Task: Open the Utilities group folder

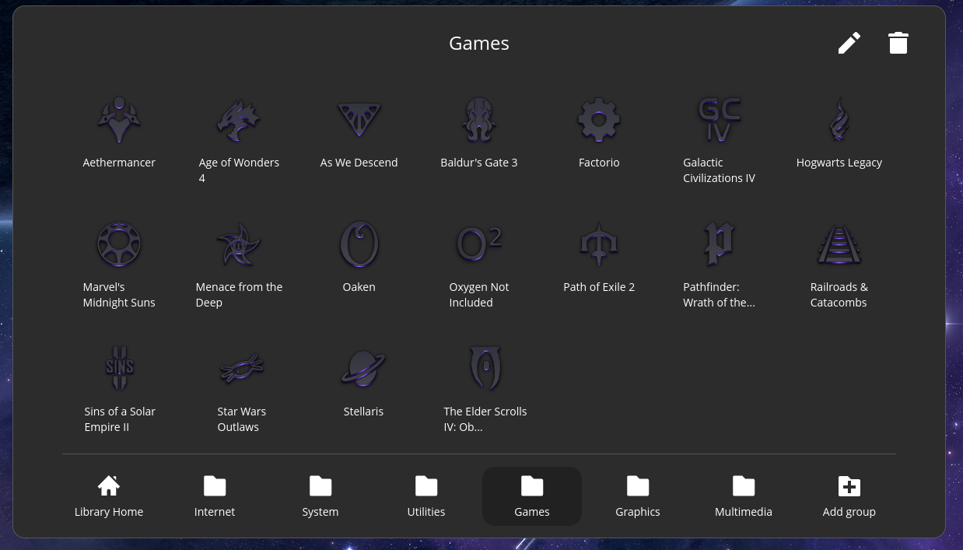Action: (426, 496)
